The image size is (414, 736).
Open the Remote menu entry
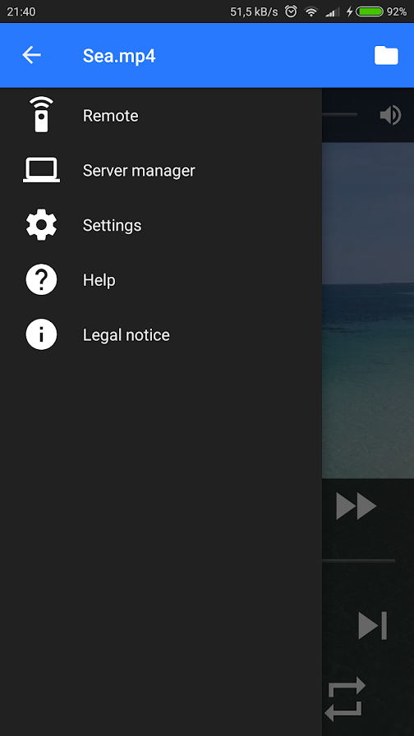click(x=161, y=115)
